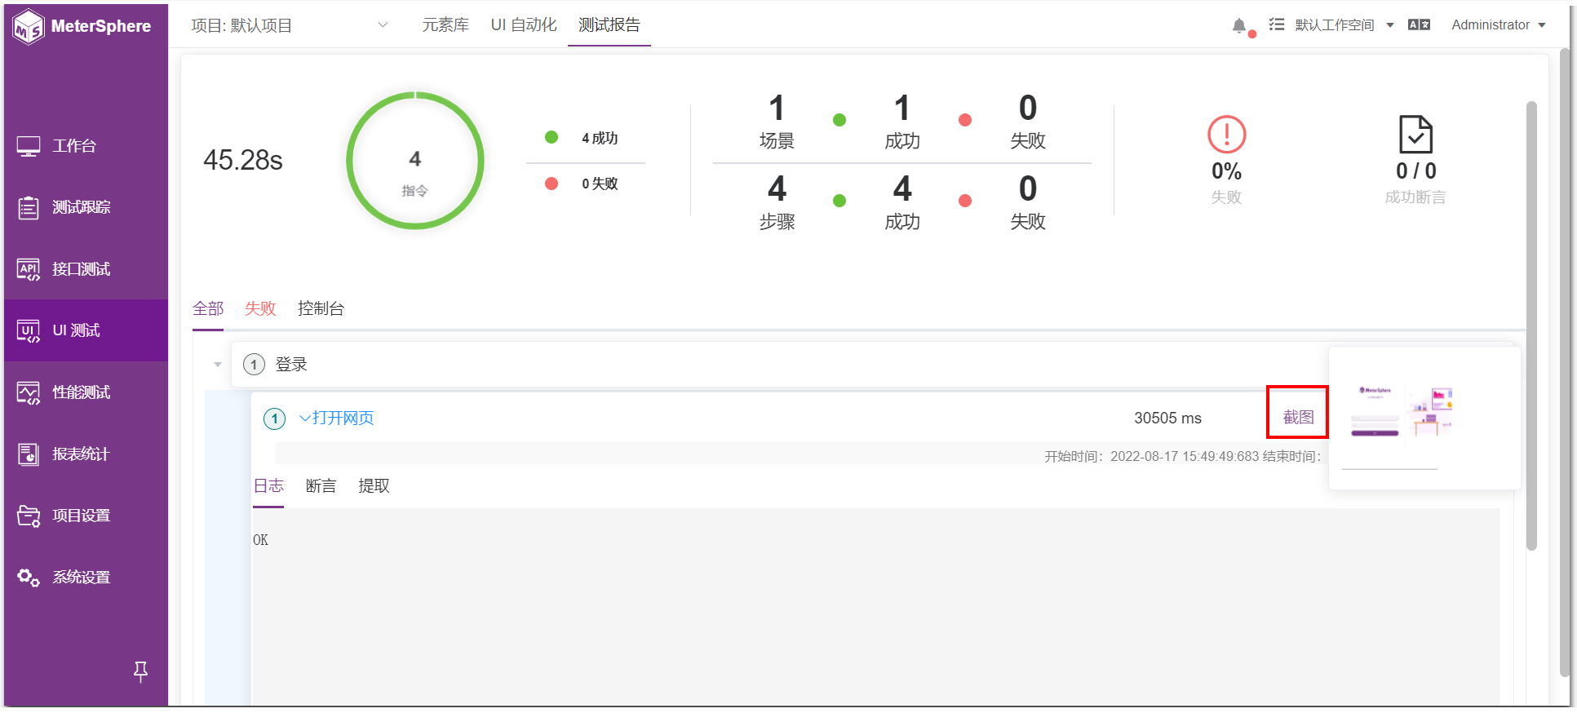The height and width of the screenshot is (713, 1577).
Task: Click the pin icon in sidebar
Action: coord(140,671)
